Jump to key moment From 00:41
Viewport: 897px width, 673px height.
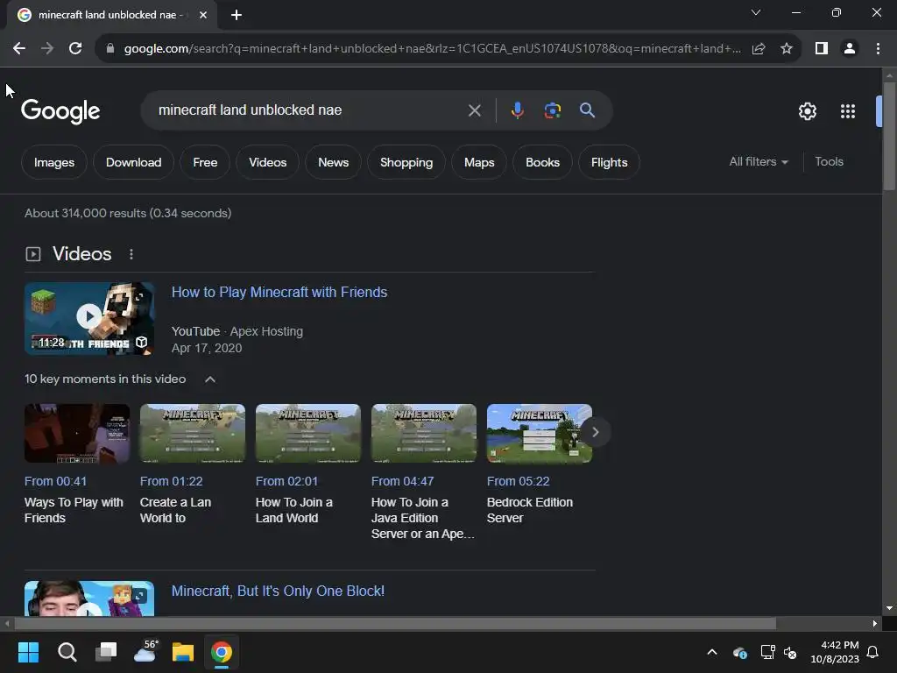point(55,481)
